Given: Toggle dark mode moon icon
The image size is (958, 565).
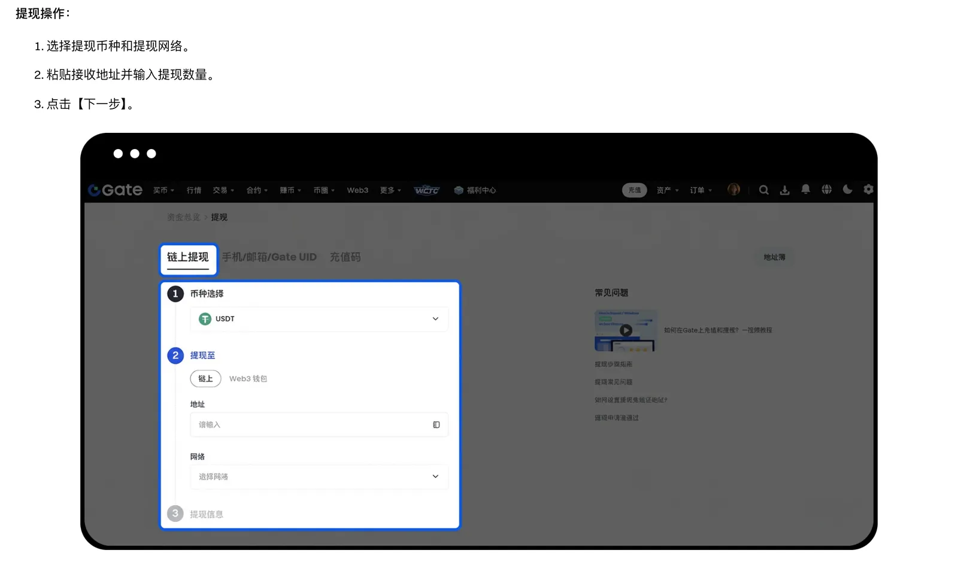Looking at the screenshot, I should (x=847, y=190).
